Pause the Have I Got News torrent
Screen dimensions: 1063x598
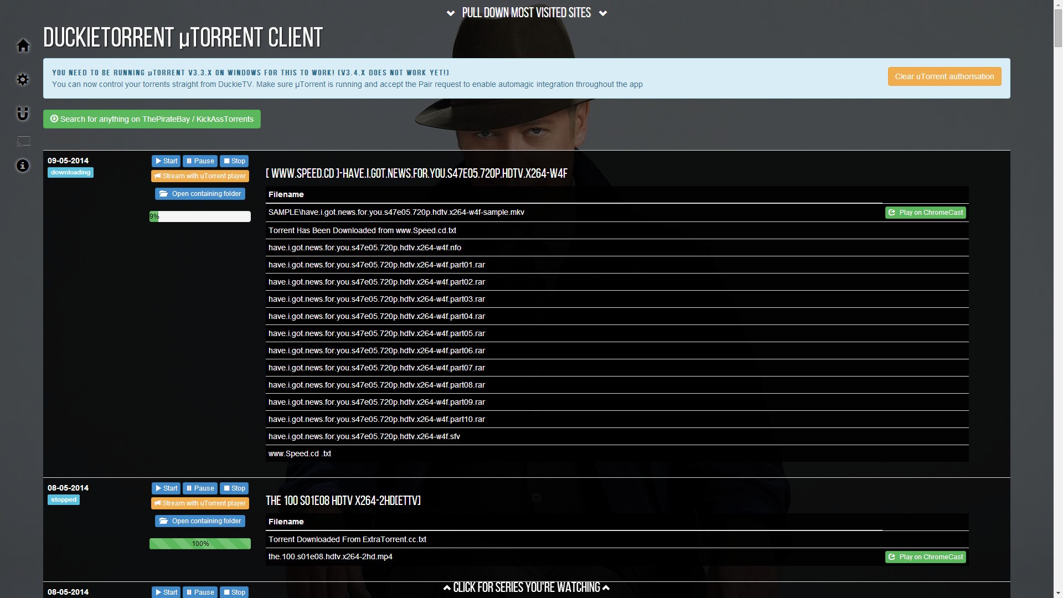pos(200,161)
